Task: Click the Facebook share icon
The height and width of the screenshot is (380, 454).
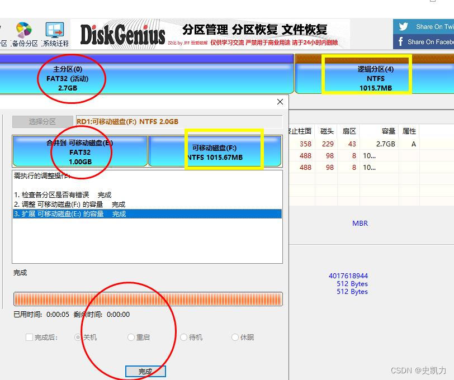Action: [401, 42]
